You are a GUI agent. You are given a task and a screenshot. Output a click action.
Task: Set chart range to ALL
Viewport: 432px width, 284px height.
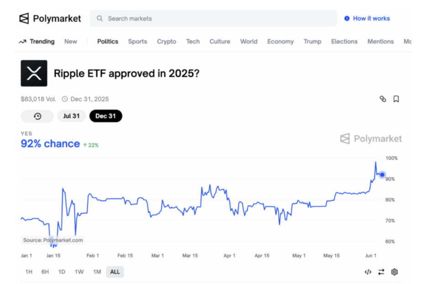[115, 272]
